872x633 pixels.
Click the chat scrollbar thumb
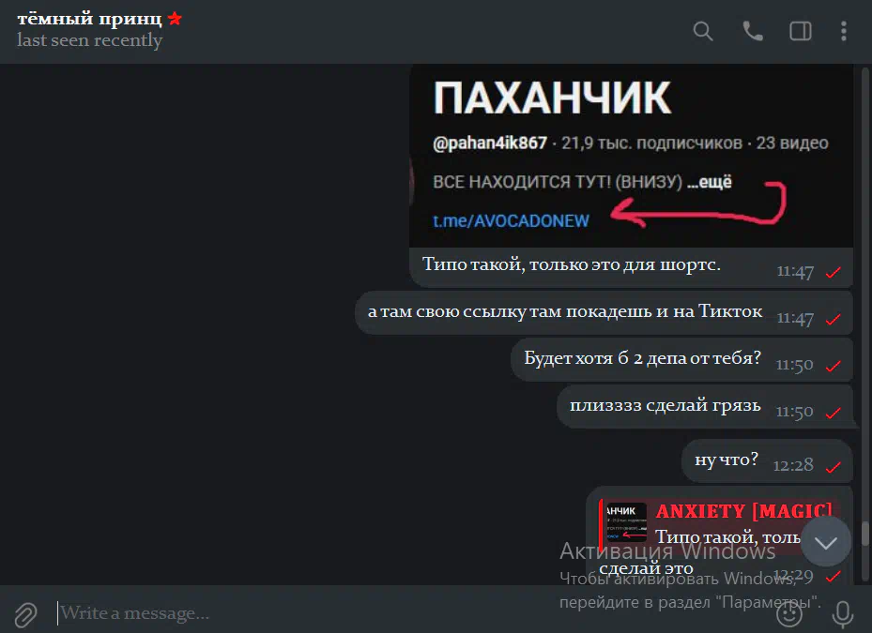click(864, 533)
